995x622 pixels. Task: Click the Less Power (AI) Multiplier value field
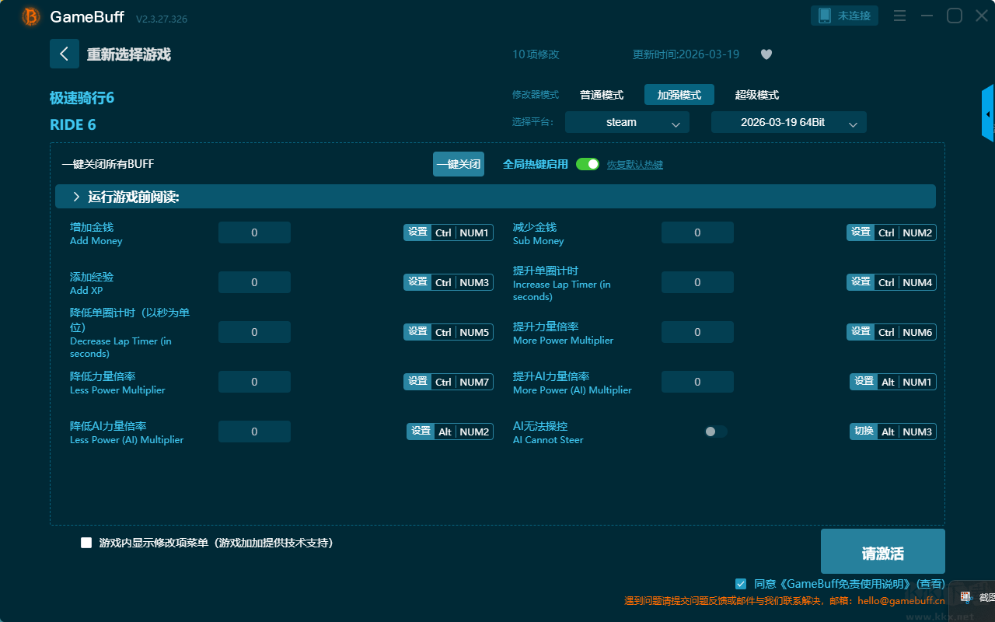pyautogui.click(x=254, y=432)
